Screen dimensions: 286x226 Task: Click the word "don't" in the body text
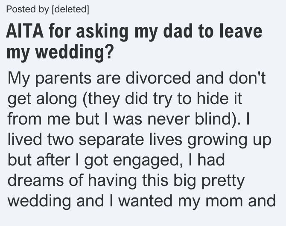click(247, 78)
